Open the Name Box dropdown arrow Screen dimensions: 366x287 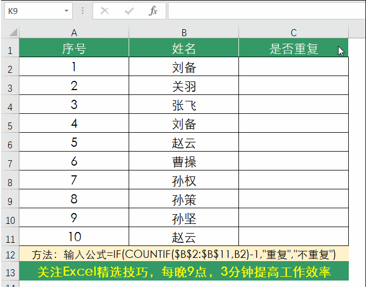tap(67, 11)
